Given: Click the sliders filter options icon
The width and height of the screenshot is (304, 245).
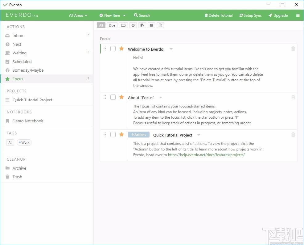Looking at the screenshot, I should (x=151, y=25).
